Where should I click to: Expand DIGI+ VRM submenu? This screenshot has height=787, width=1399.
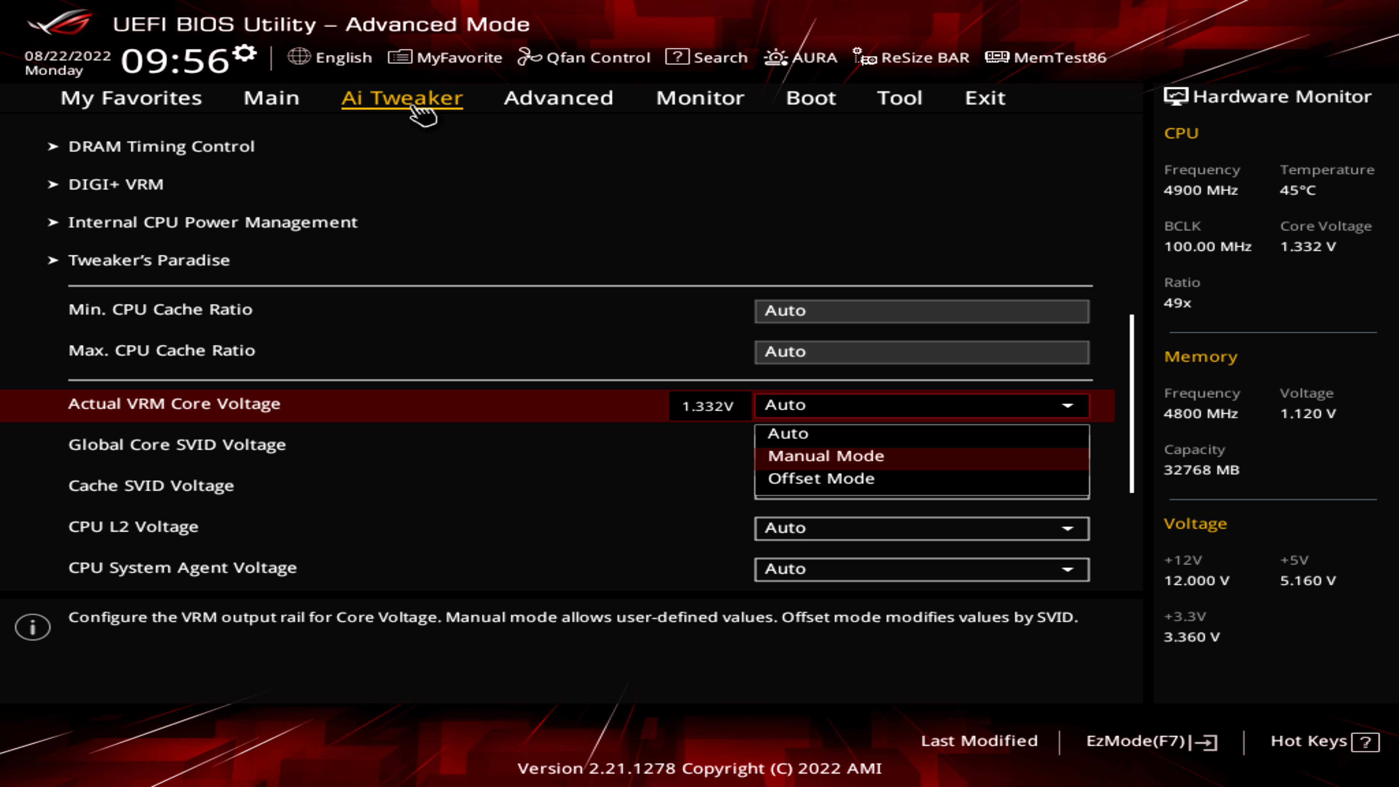tap(115, 185)
